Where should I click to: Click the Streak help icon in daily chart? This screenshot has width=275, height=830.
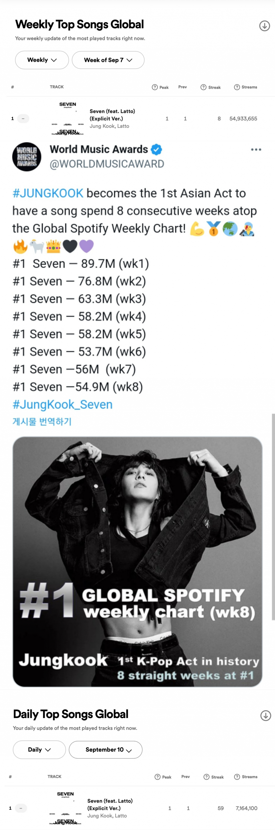207,777
